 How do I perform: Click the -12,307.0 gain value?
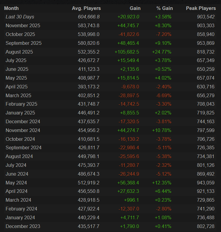pyautogui.click(x=129, y=209)
